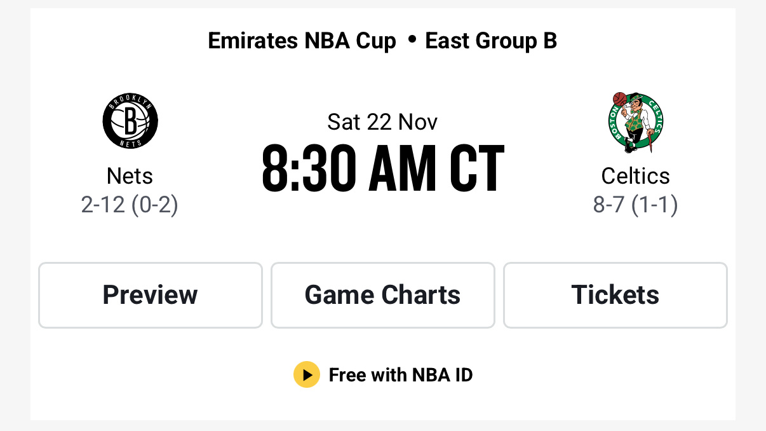
Task: Open Game Charts
Action: point(382,295)
